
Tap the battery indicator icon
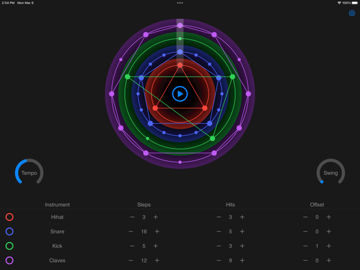tap(355, 3)
